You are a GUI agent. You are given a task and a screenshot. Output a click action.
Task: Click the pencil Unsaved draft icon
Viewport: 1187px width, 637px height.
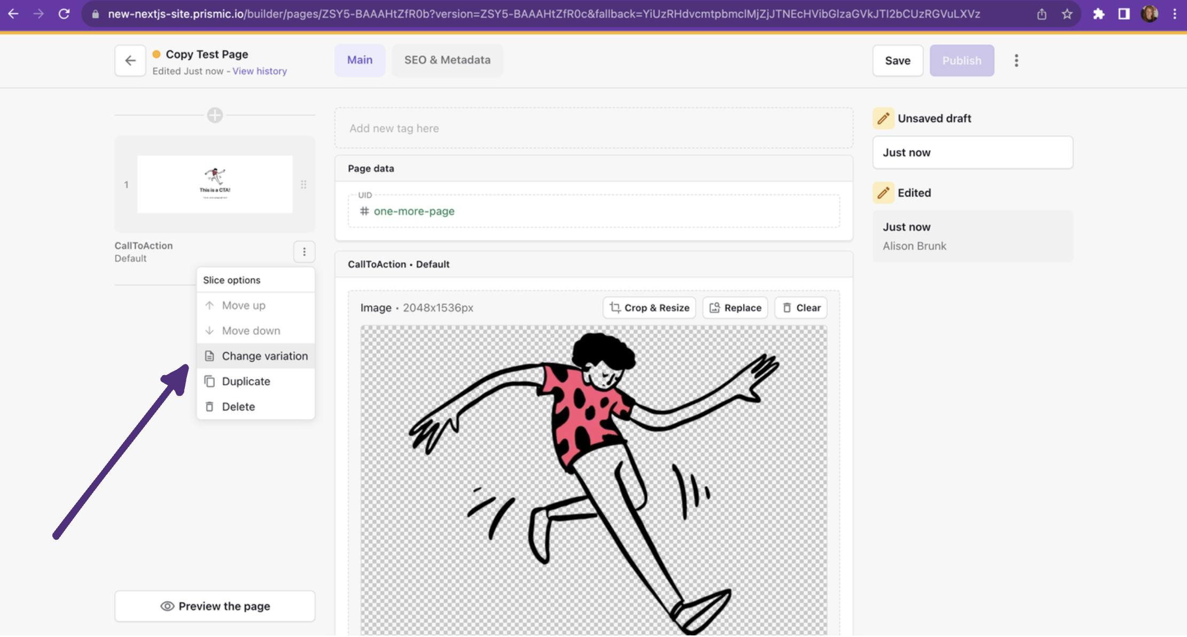point(881,118)
